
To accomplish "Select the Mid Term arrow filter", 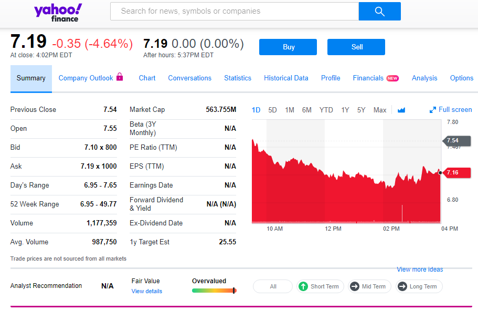I will coord(369,286).
